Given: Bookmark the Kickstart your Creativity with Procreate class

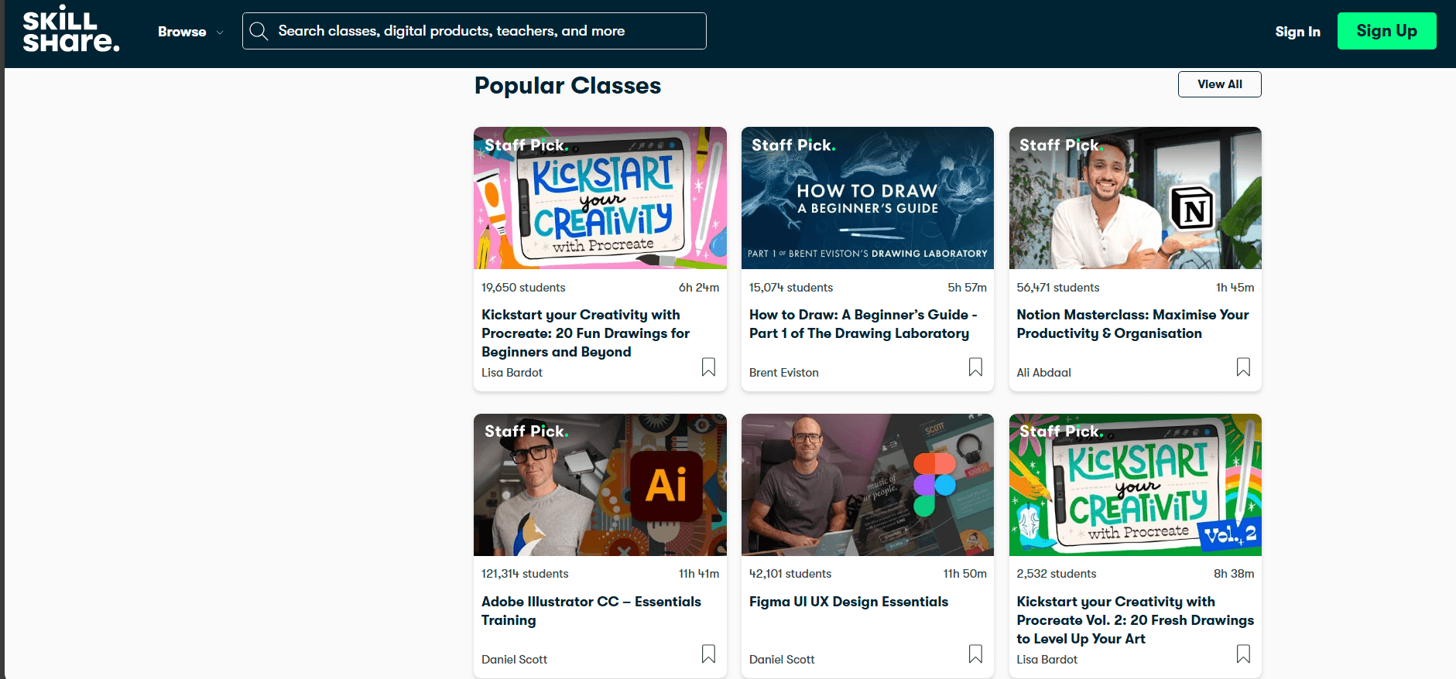Looking at the screenshot, I should (x=708, y=367).
